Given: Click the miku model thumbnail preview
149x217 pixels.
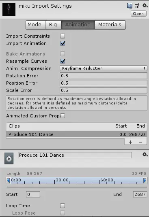Looking at the screenshot, I should [x=9, y=9].
